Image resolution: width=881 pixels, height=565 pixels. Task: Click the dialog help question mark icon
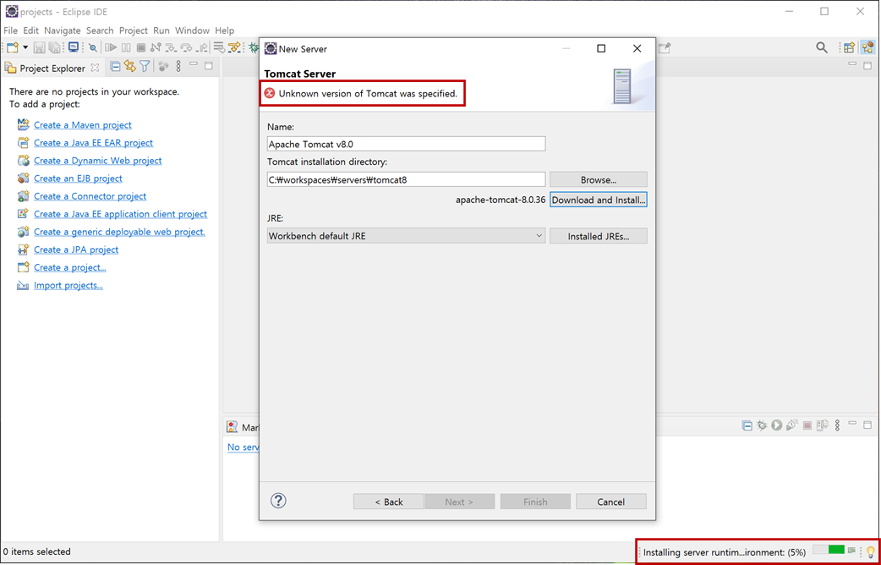pyautogui.click(x=279, y=501)
